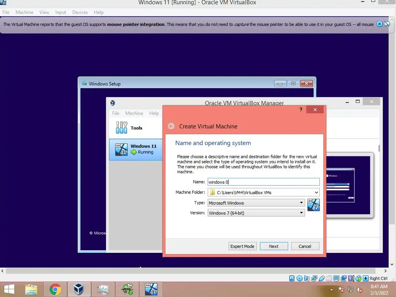
Task: Click the shared folders status icon
Action: [x=329, y=278]
